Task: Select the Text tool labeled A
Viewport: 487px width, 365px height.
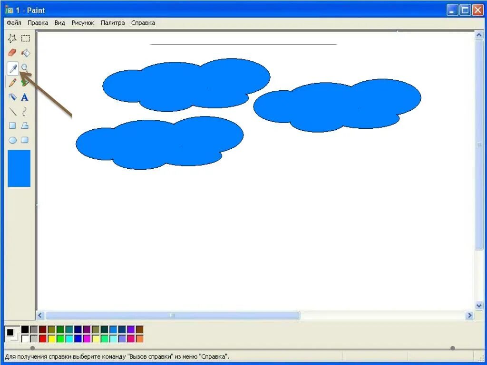Action: pos(25,97)
